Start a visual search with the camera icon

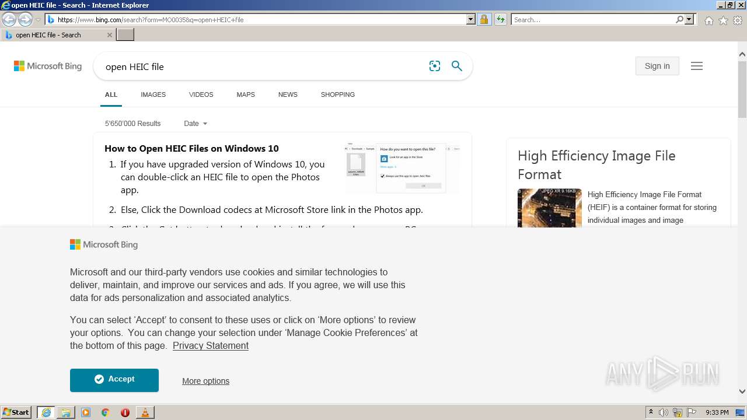click(x=435, y=66)
